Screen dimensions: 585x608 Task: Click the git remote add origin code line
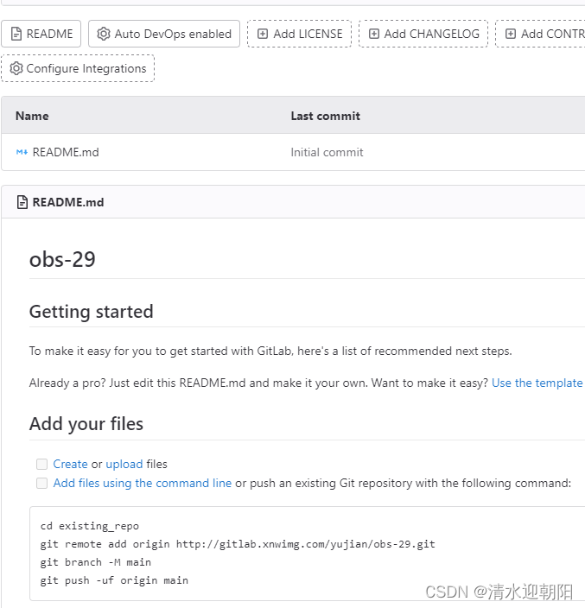pyautogui.click(x=238, y=544)
